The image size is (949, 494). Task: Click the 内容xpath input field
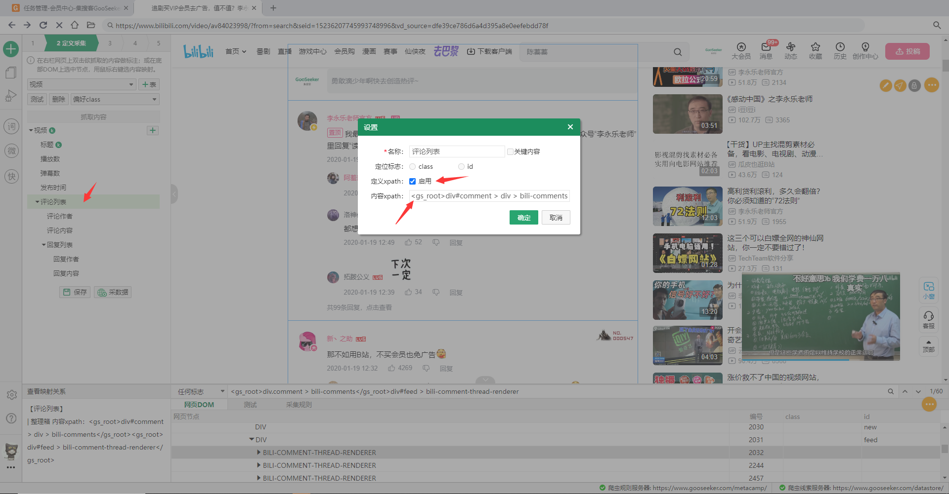(x=489, y=196)
